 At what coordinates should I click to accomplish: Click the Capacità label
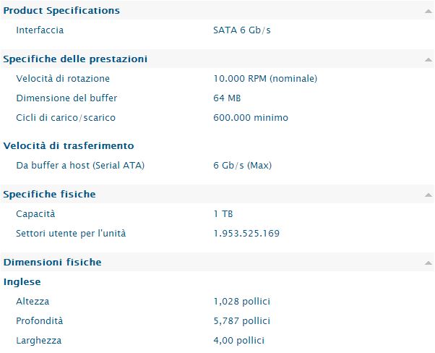click(35, 214)
